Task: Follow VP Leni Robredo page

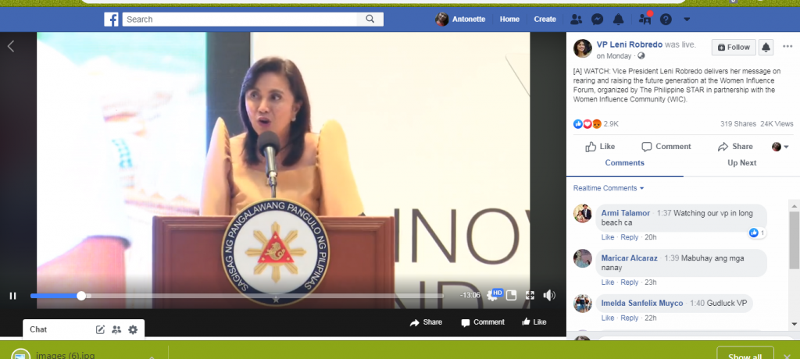Action: pyautogui.click(x=734, y=47)
